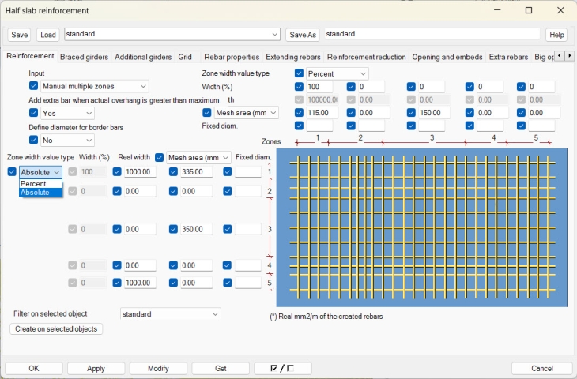Toggle checkbox next to Manual multiple zones
Viewport: 577px width, 379px height.
[34, 86]
